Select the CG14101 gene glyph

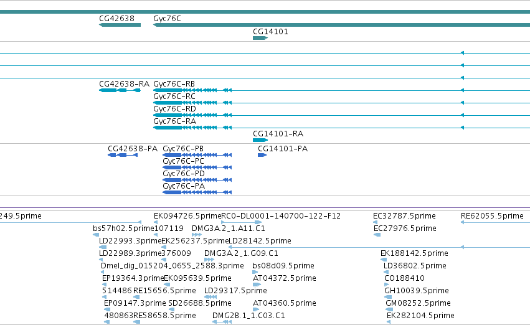pos(260,38)
